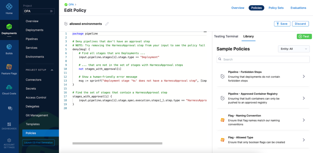The height and width of the screenshot is (153, 313).
Task: Expand the Flag - Allowed Type chevron
Action: (304, 140)
